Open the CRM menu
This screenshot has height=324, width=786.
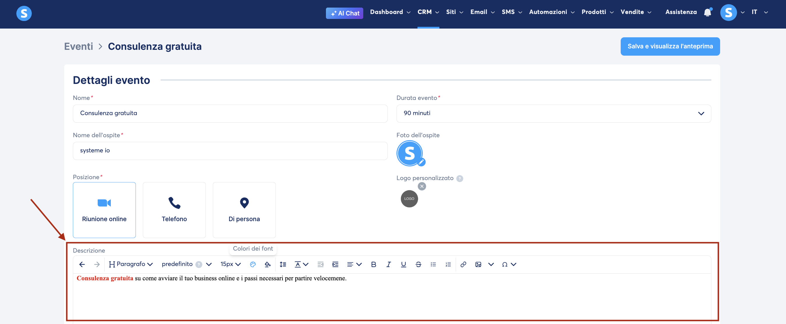tap(428, 12)
